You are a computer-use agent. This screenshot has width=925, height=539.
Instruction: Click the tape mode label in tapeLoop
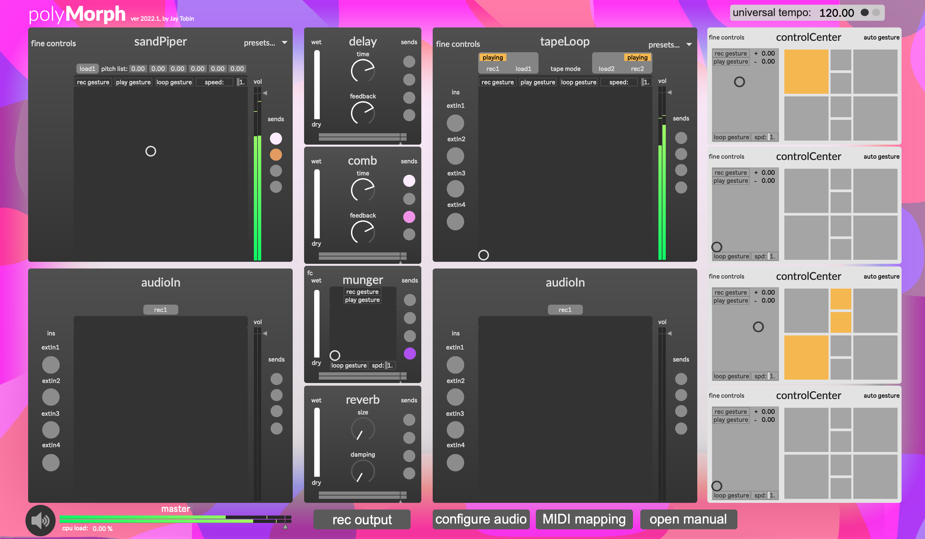coord(565,69)
